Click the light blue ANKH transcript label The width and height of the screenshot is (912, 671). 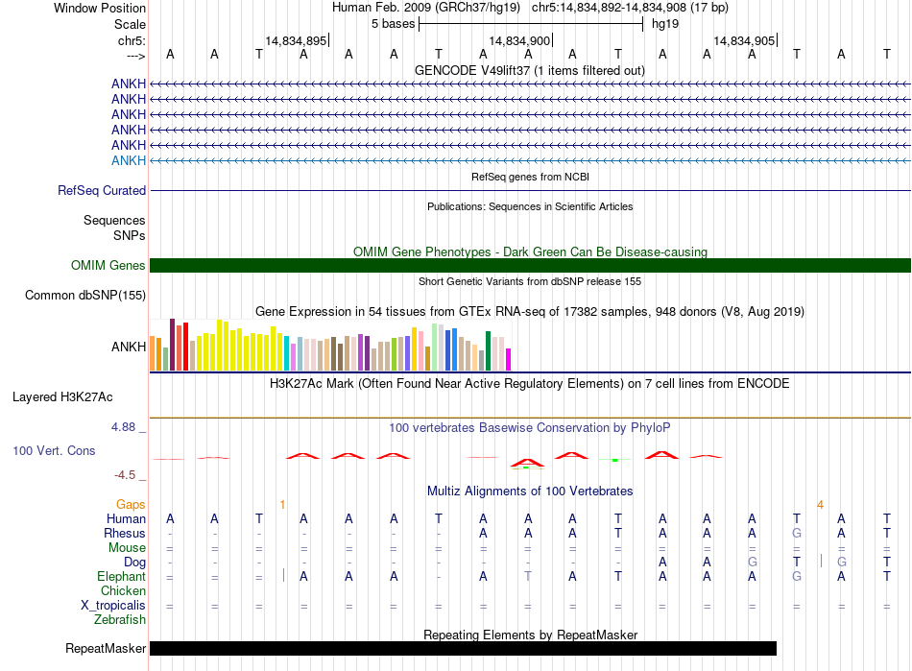(x=129, y=160)
